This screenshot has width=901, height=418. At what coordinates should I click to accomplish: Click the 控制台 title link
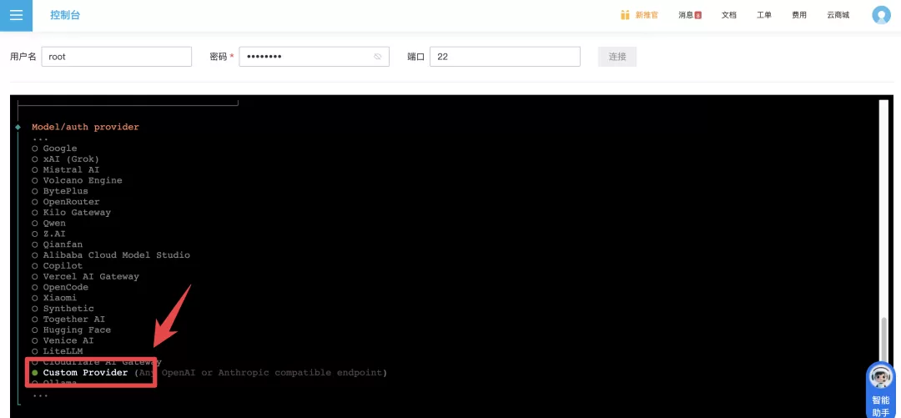[65, 15]
